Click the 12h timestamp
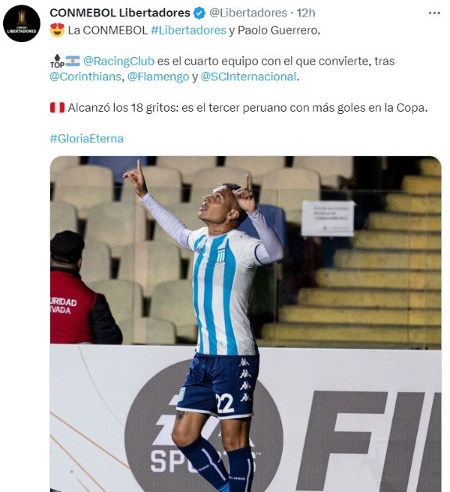The height and width of the screenshot is (492, 450). click(x=306, y=13)
